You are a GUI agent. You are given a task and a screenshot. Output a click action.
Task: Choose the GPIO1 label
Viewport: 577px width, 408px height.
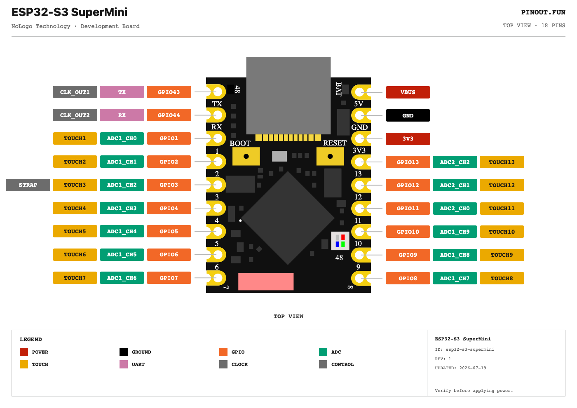click(x=169, y=138)
